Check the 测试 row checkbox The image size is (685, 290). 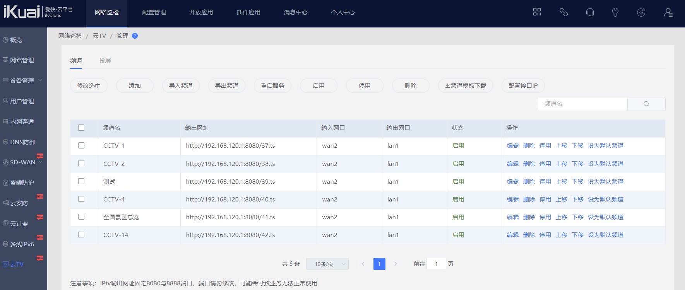81,181
